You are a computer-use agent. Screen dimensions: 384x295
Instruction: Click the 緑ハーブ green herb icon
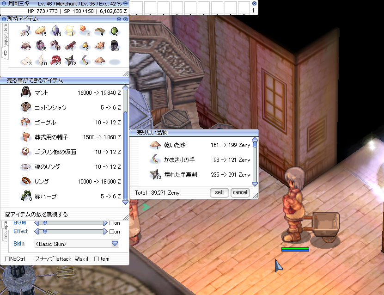pyautogui.click(x=26, y=196)
